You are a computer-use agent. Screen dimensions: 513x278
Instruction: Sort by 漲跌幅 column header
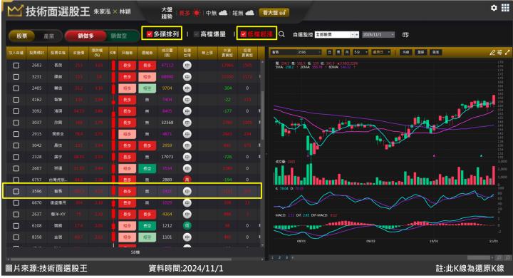coord(98,53)
